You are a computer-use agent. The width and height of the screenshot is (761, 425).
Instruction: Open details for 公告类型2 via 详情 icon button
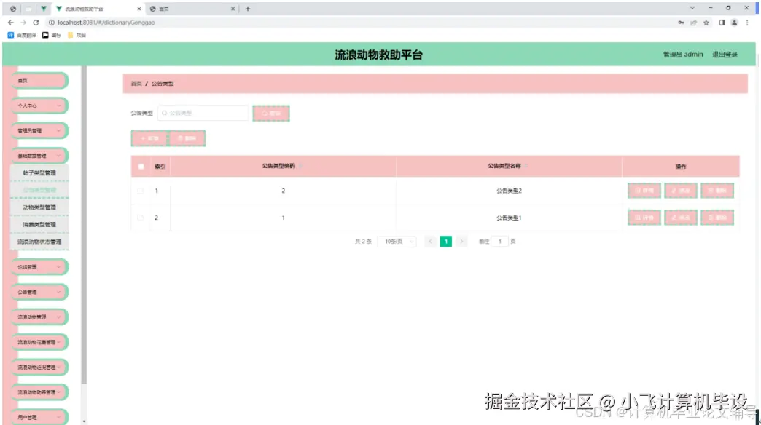coord(644,191)
